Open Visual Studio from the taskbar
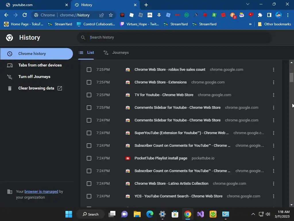This screenshot has height=221, width=294. 200,214
